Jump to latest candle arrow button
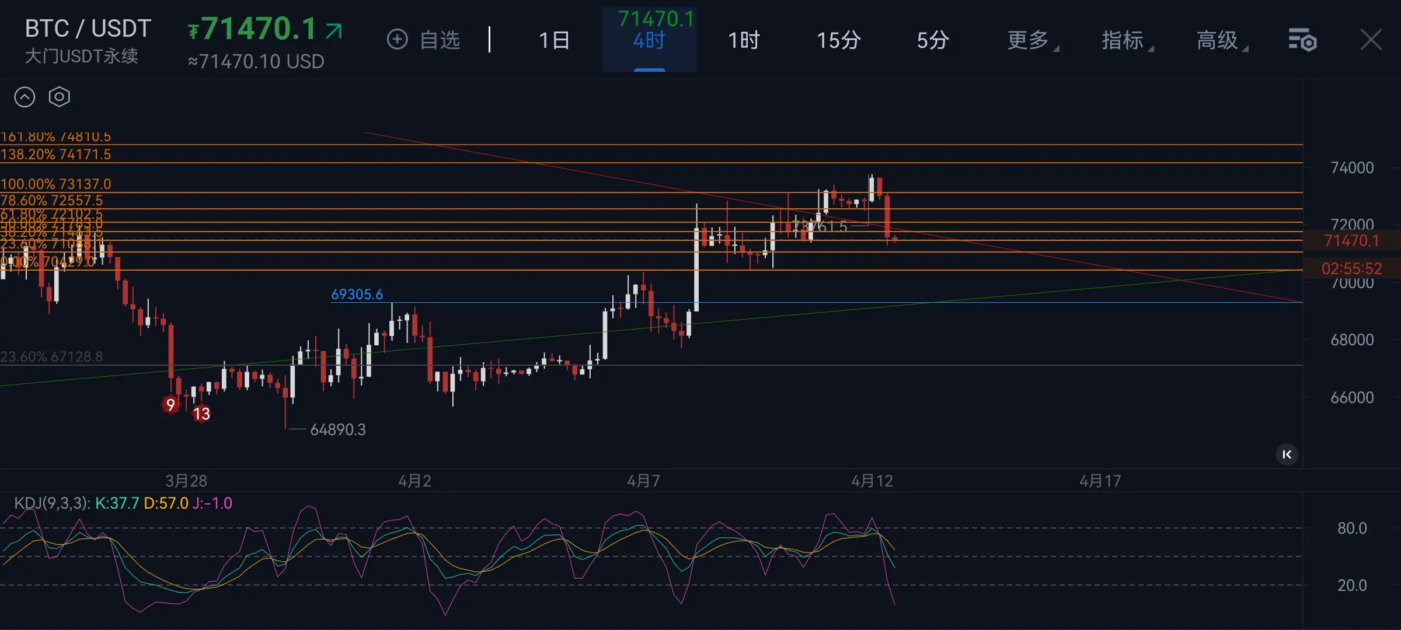The height and width of the screenshot is (630, 1401). (1287, 454)
